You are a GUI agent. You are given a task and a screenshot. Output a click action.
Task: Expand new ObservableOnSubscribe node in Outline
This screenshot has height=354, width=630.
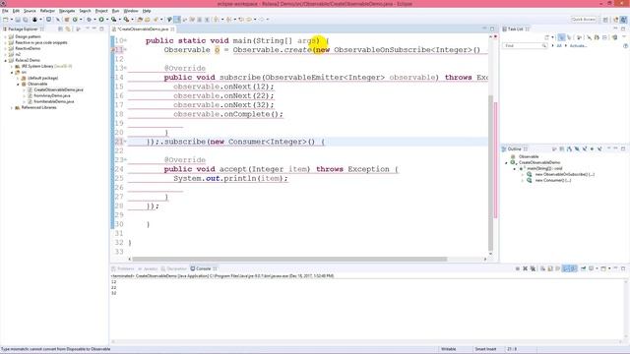click(523, 175)
